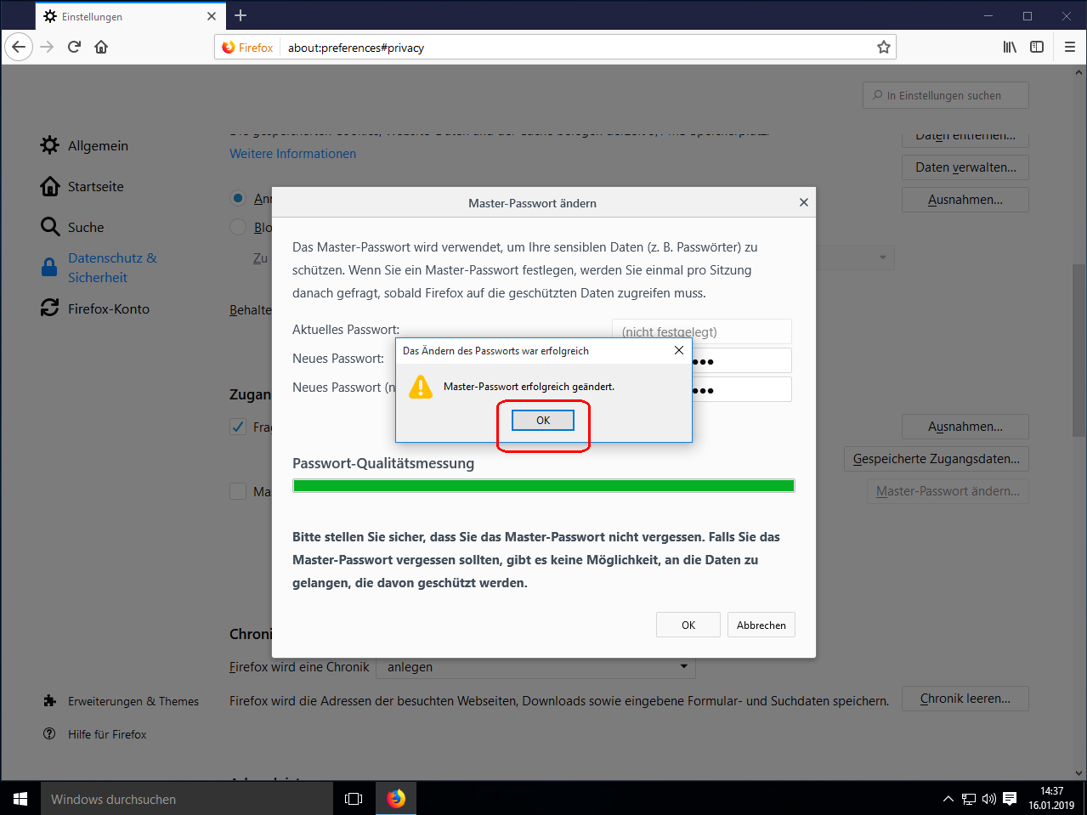
Task: Click the green password quality bar
Action: click(543, 486)
